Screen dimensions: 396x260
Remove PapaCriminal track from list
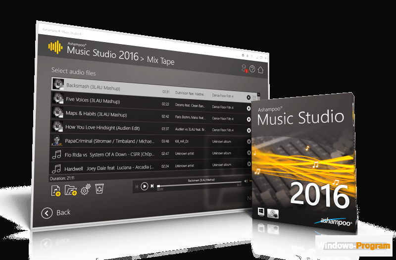pyautogui.click(x=249, y=142)
